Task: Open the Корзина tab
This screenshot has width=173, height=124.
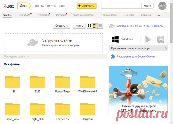Action: pyautogui.click(x=146, y=15)
